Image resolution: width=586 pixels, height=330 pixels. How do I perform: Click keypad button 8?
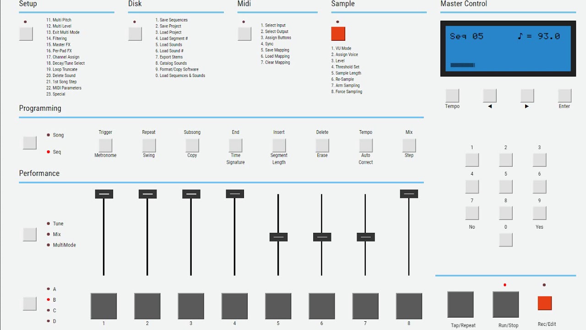click(506, 213)
